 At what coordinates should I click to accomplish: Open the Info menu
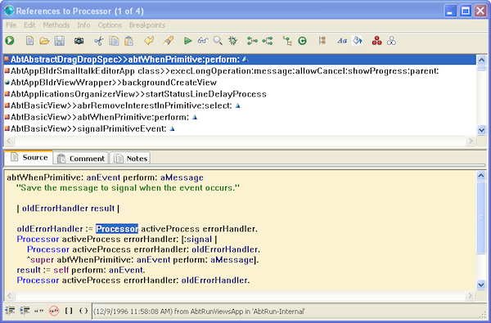point(83,25)
